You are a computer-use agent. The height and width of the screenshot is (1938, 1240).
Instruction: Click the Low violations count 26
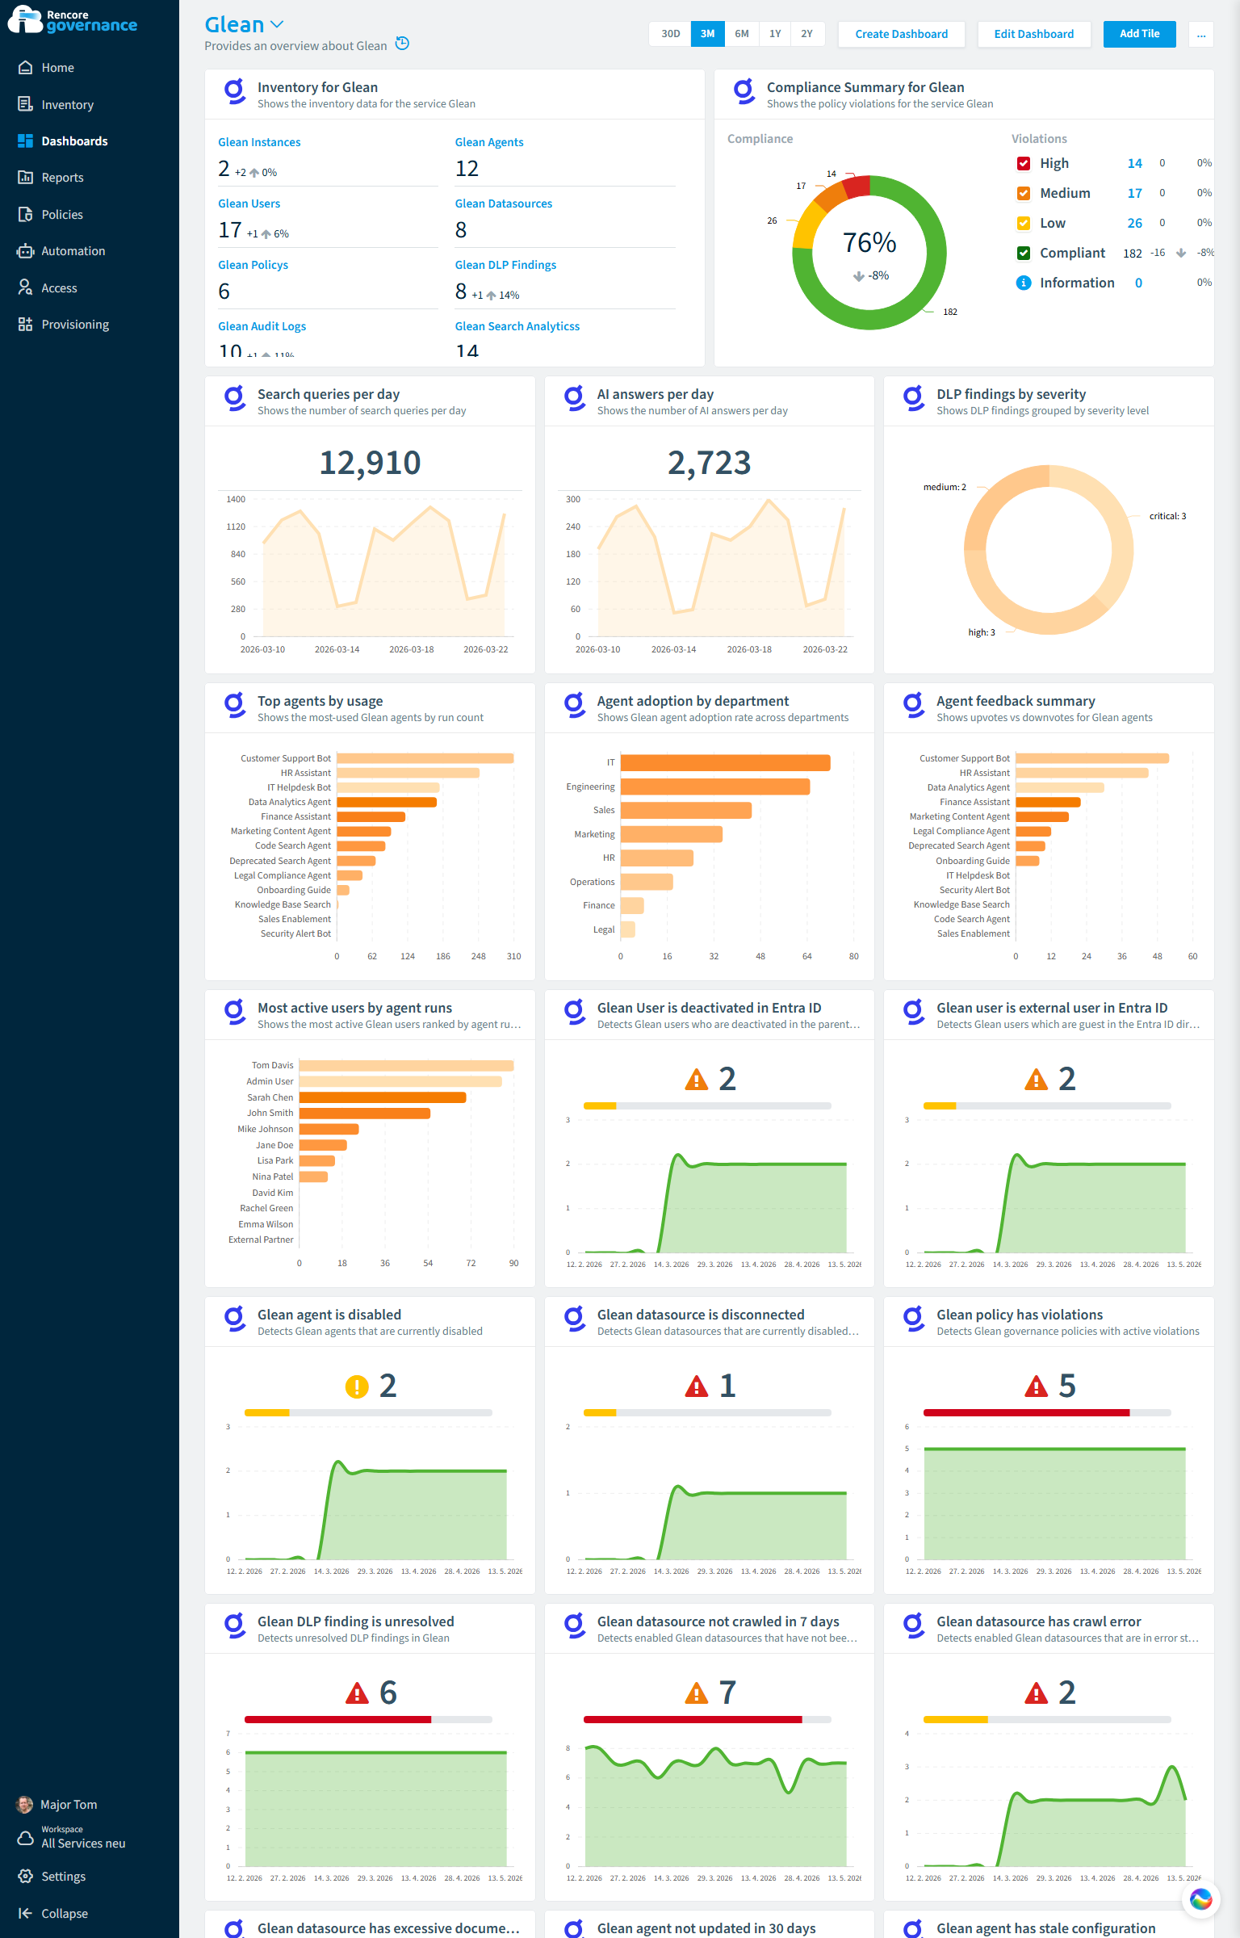coord(1134,223)
